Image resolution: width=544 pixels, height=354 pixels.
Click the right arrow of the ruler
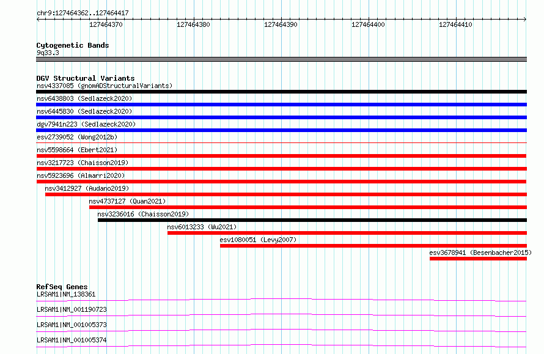525,20
